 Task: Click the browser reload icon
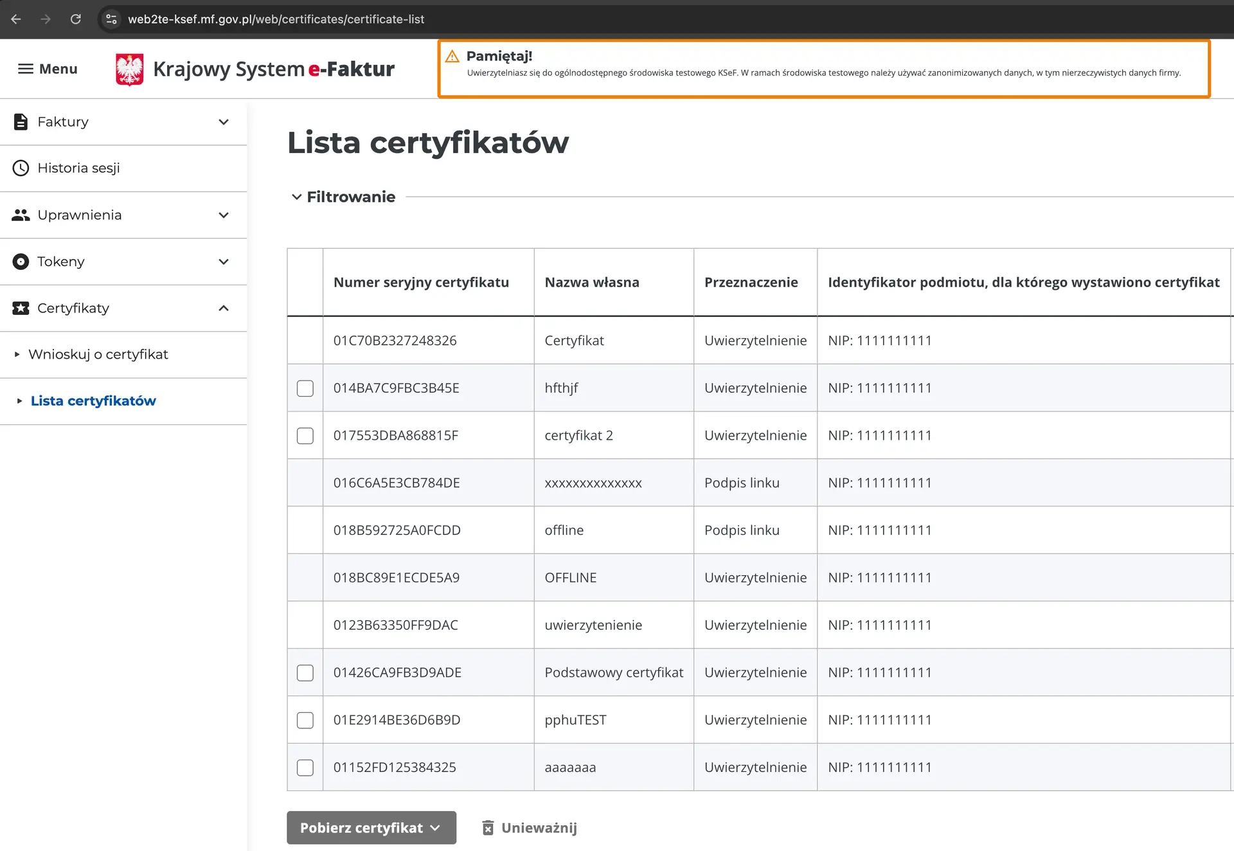75,19
